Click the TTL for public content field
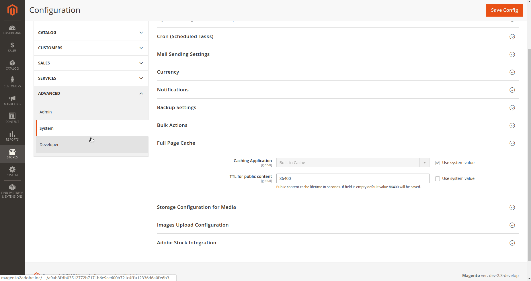 click(x=353, y=178)
